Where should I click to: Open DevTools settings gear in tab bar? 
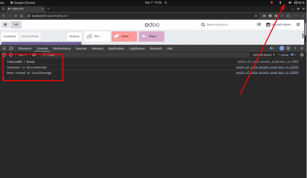288,48
